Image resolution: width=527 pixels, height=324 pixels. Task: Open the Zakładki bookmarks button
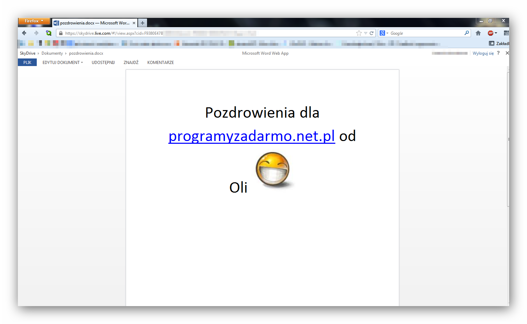coord(499,43)
